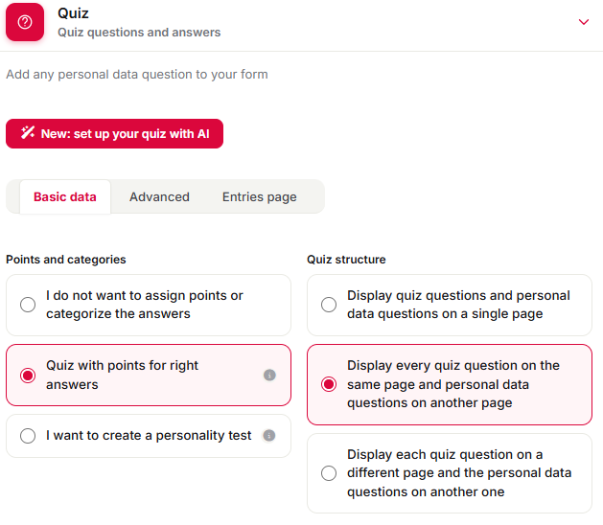603x525 pixels.
Task: Click 'New: set up your quiz with AI'
Action: coord(114,133)
